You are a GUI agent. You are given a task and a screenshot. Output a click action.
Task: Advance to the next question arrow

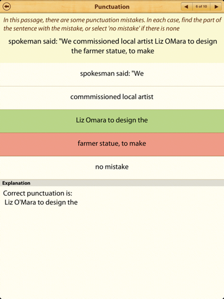coord(216,7)
